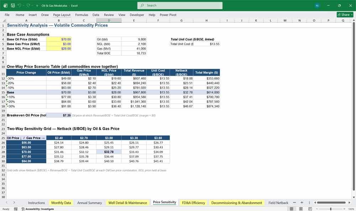Select grid cell $41.41
Screen dimensions: 356x211
[x=158, y=161]
